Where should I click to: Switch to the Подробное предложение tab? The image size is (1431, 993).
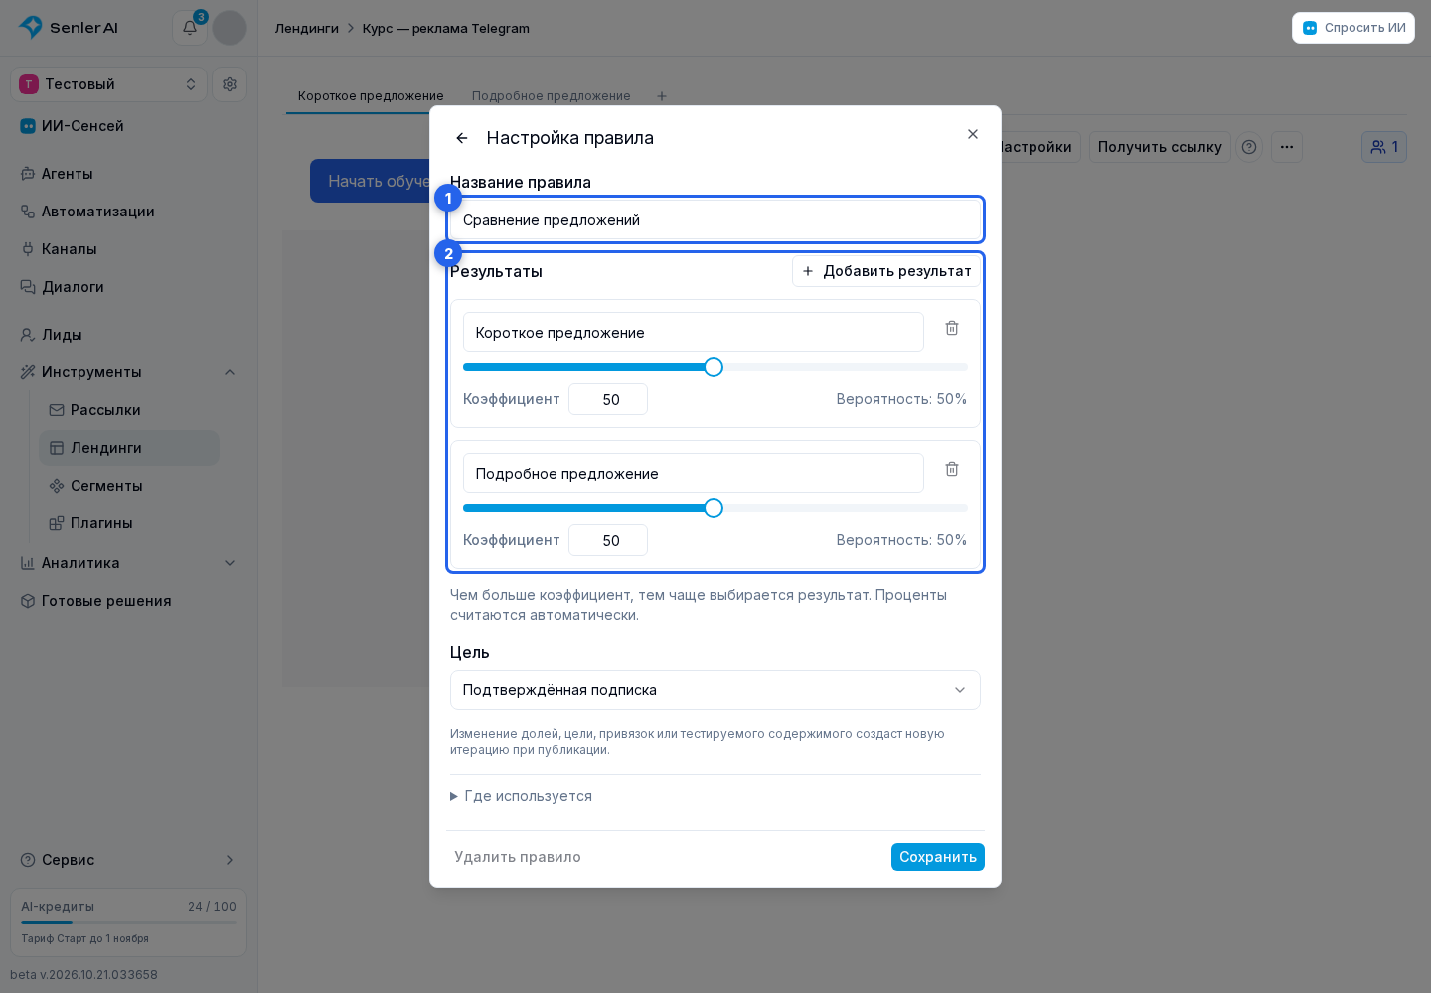point(552,96)
